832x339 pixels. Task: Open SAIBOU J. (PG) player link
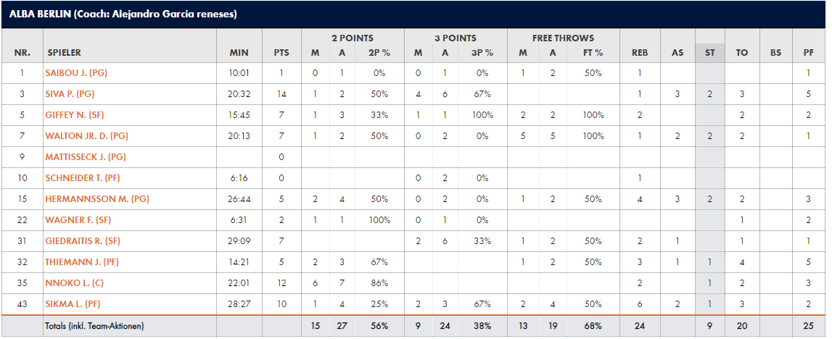(x=76, y=73)
